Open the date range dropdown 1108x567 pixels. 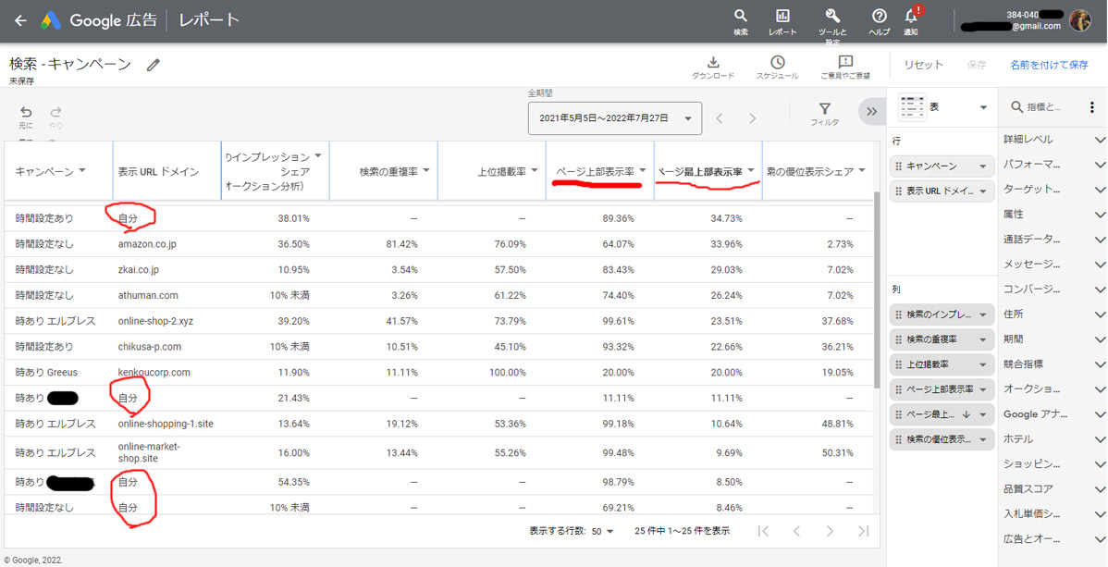tap(615, 118)
